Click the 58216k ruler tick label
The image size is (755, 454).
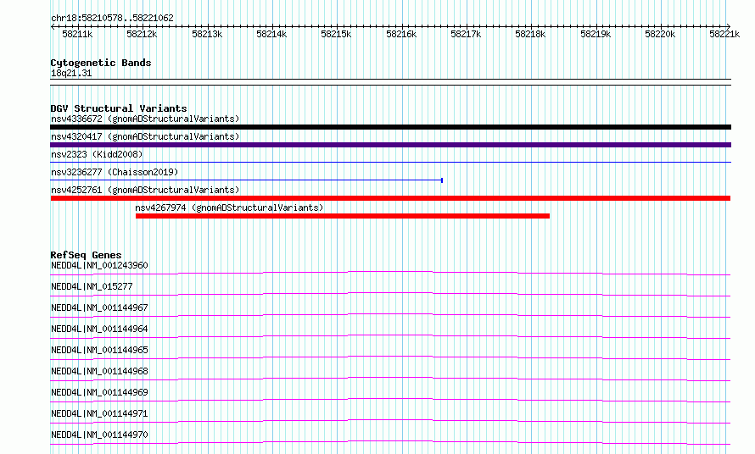coord(401,34)
